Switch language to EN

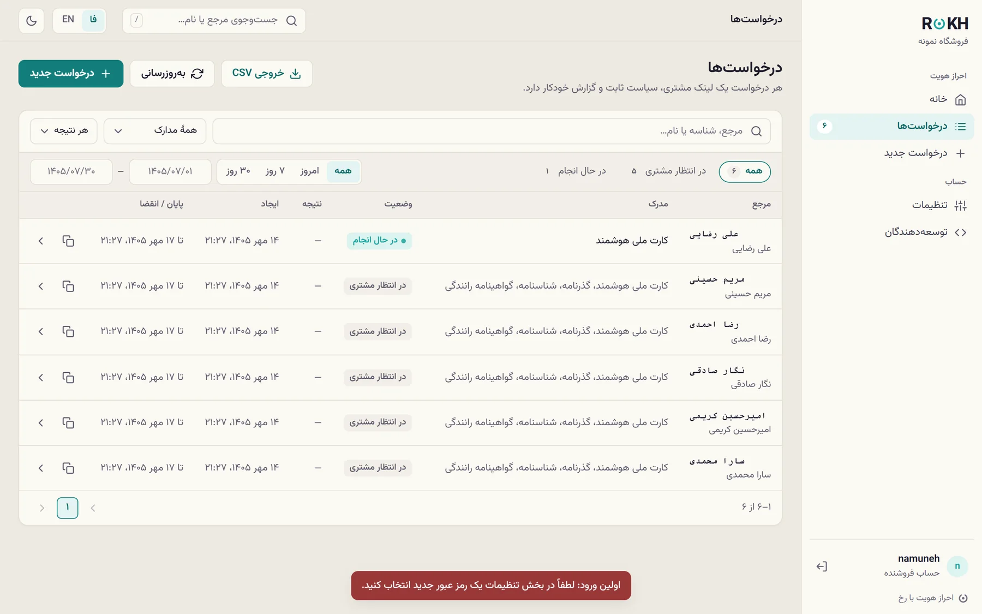(68, 20)
